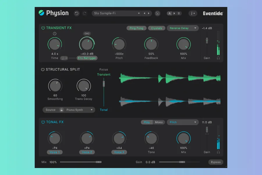Step to the next preset with right arrow
This screenshot has height=175, width=262.
point(149,13)
